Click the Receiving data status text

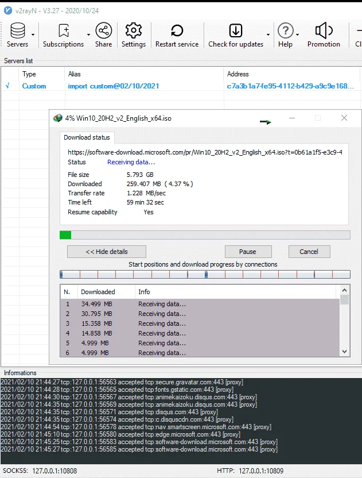pyautogui.click(x=131, y=162)
